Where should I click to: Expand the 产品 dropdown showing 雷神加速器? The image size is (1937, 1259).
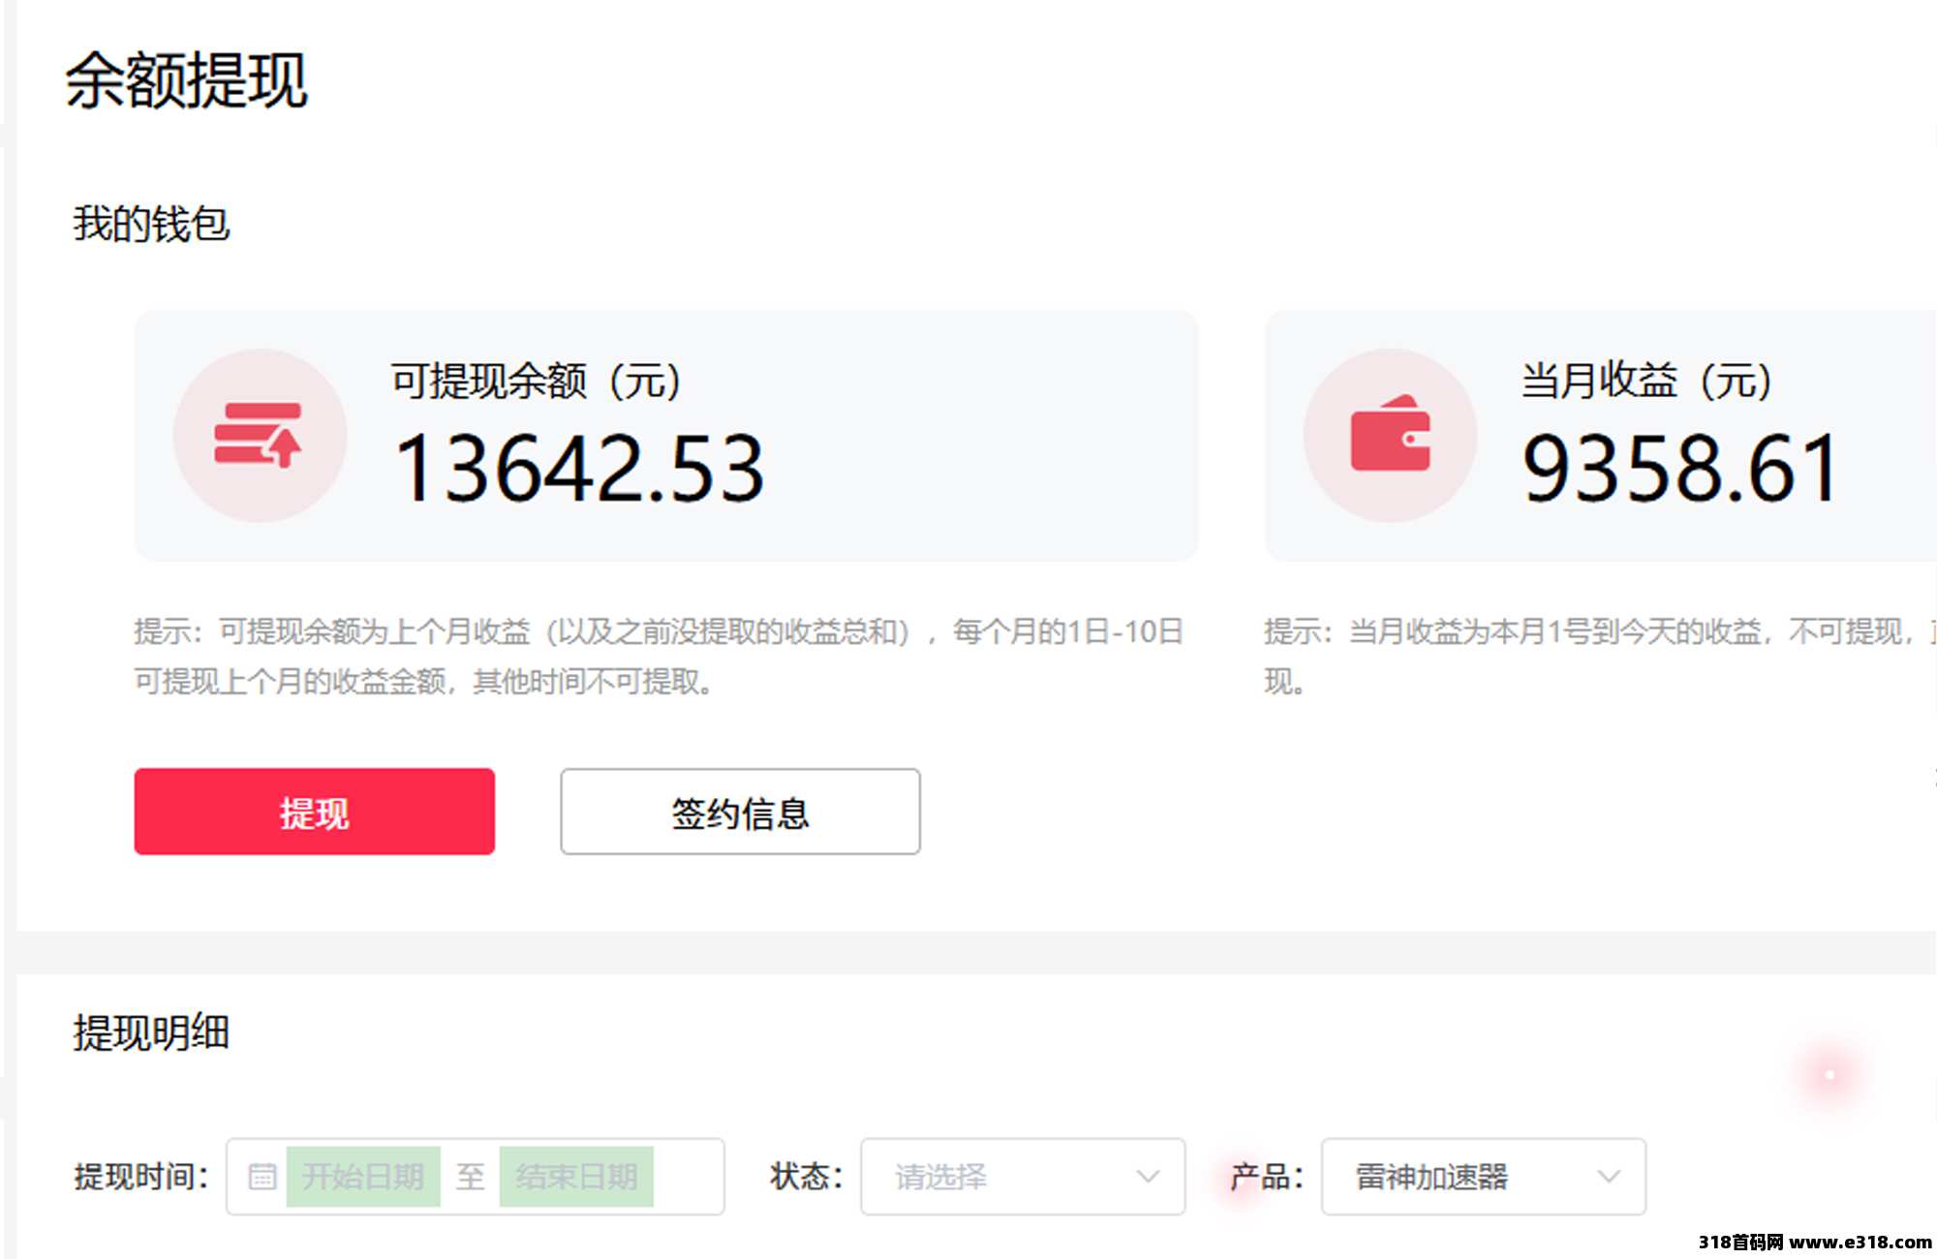[1484, 1177]
